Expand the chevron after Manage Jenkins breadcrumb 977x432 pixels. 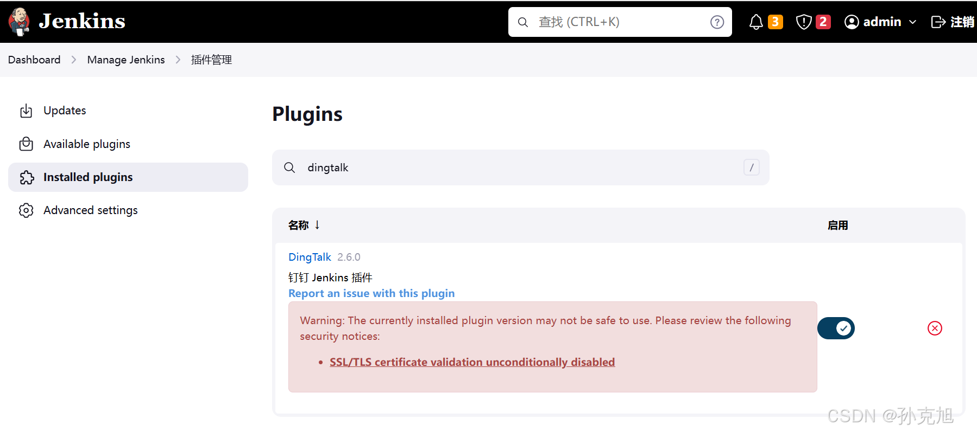[178, 60]
